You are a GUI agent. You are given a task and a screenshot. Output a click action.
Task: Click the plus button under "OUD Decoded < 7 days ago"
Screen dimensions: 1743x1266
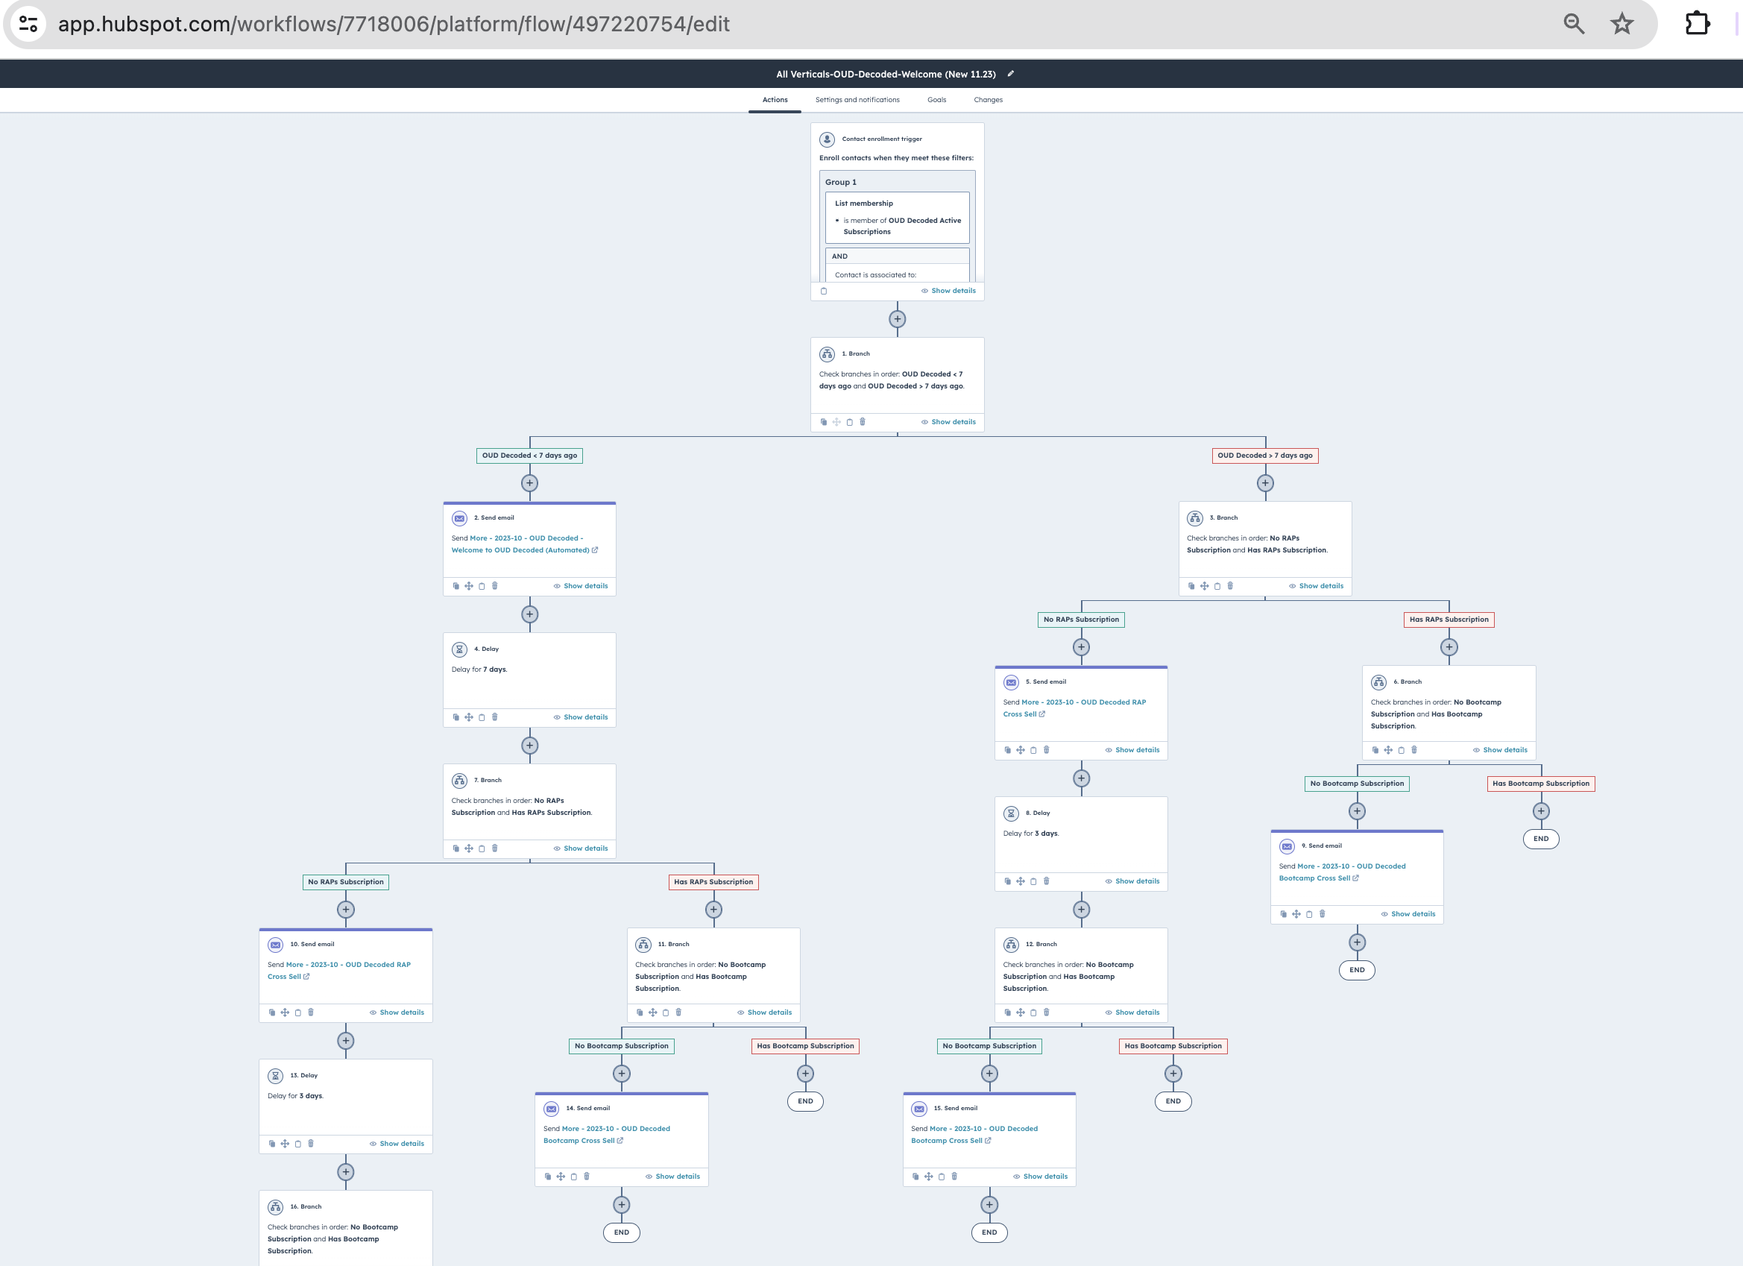point(529,482)
